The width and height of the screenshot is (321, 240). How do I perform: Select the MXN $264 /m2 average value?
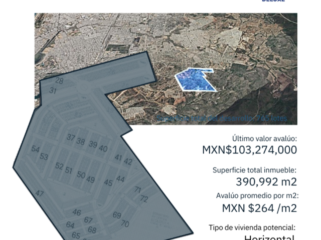(259, 208)
